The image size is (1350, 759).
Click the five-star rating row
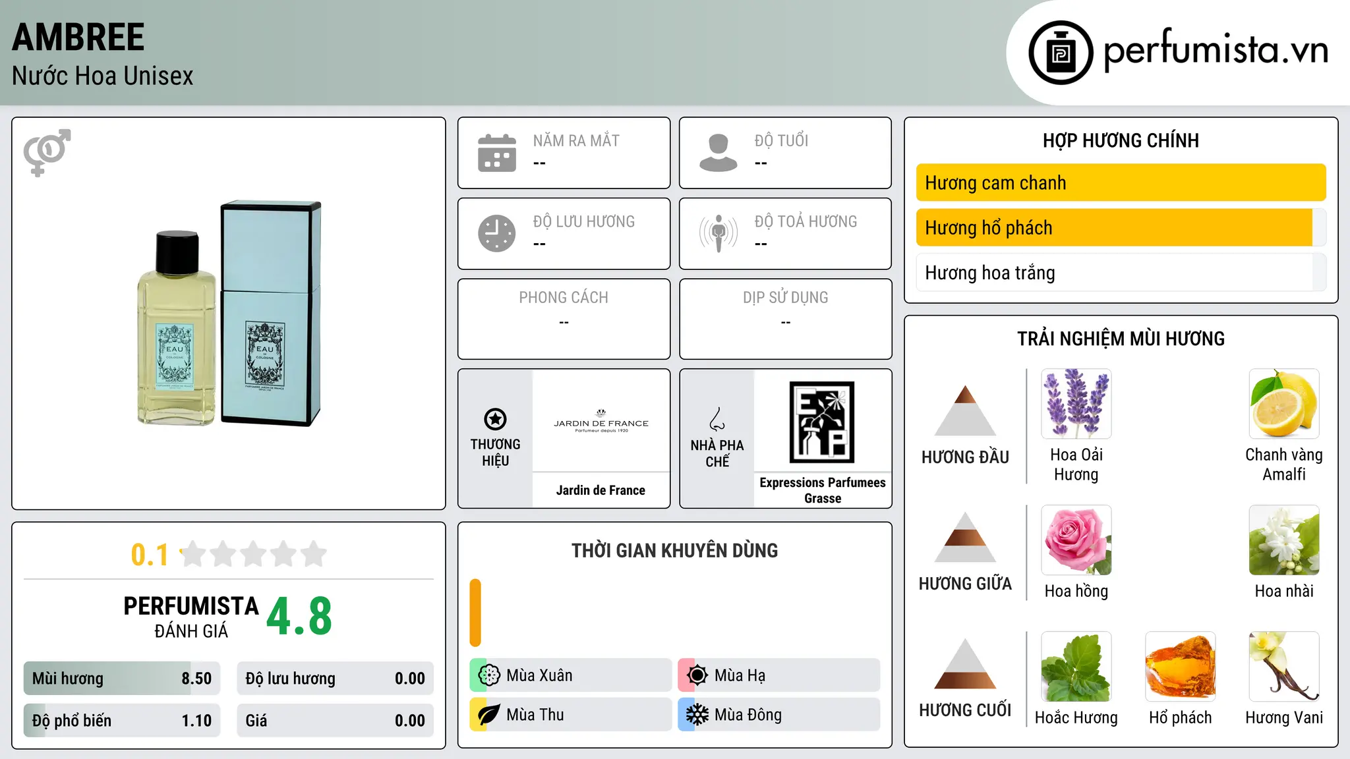[253, 554]
